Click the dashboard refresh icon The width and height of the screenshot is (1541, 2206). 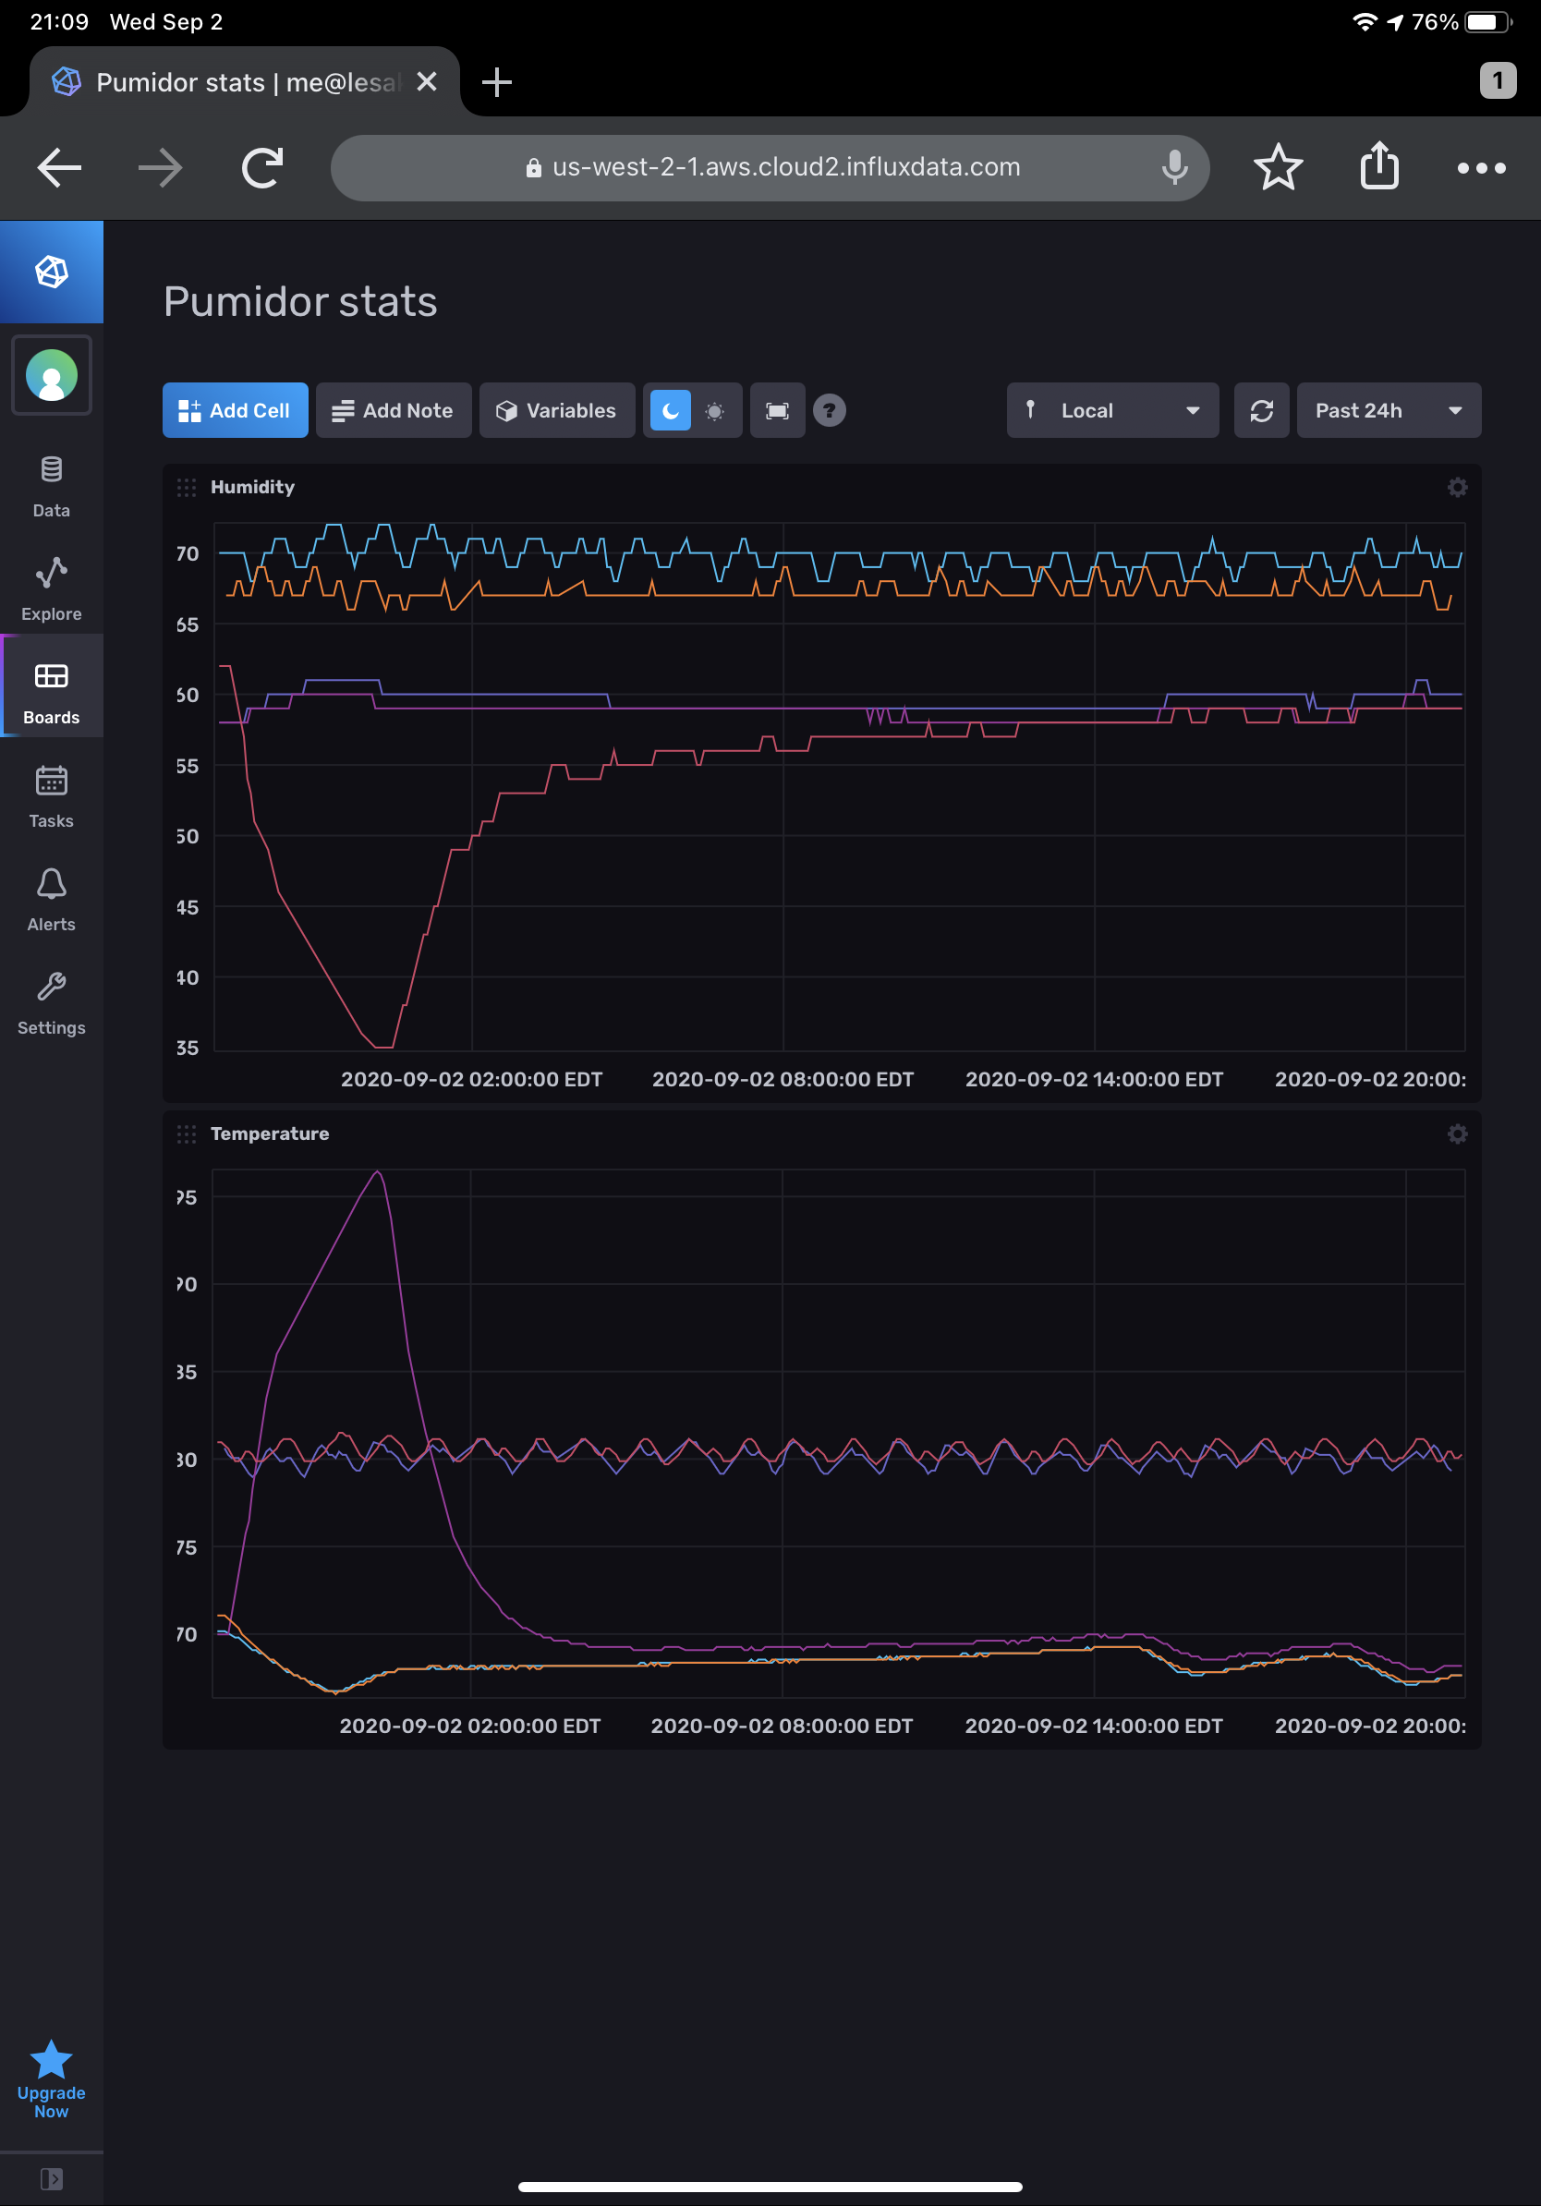[x=1261, y=410]
